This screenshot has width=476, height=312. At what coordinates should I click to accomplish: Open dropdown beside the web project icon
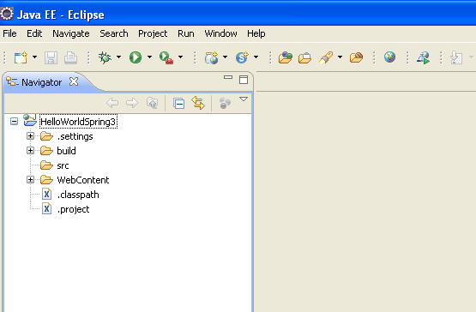click(x=225, y=57)
